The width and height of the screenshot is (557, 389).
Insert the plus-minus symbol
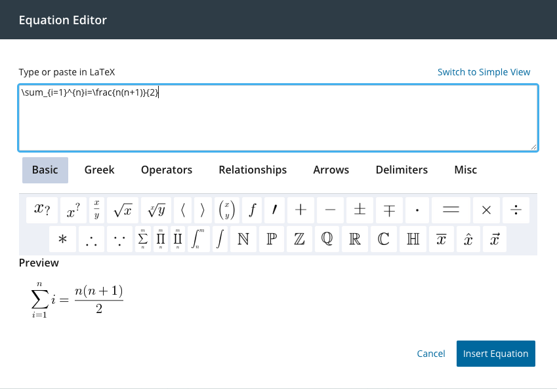pyautogui.click(x=360, y=210)
